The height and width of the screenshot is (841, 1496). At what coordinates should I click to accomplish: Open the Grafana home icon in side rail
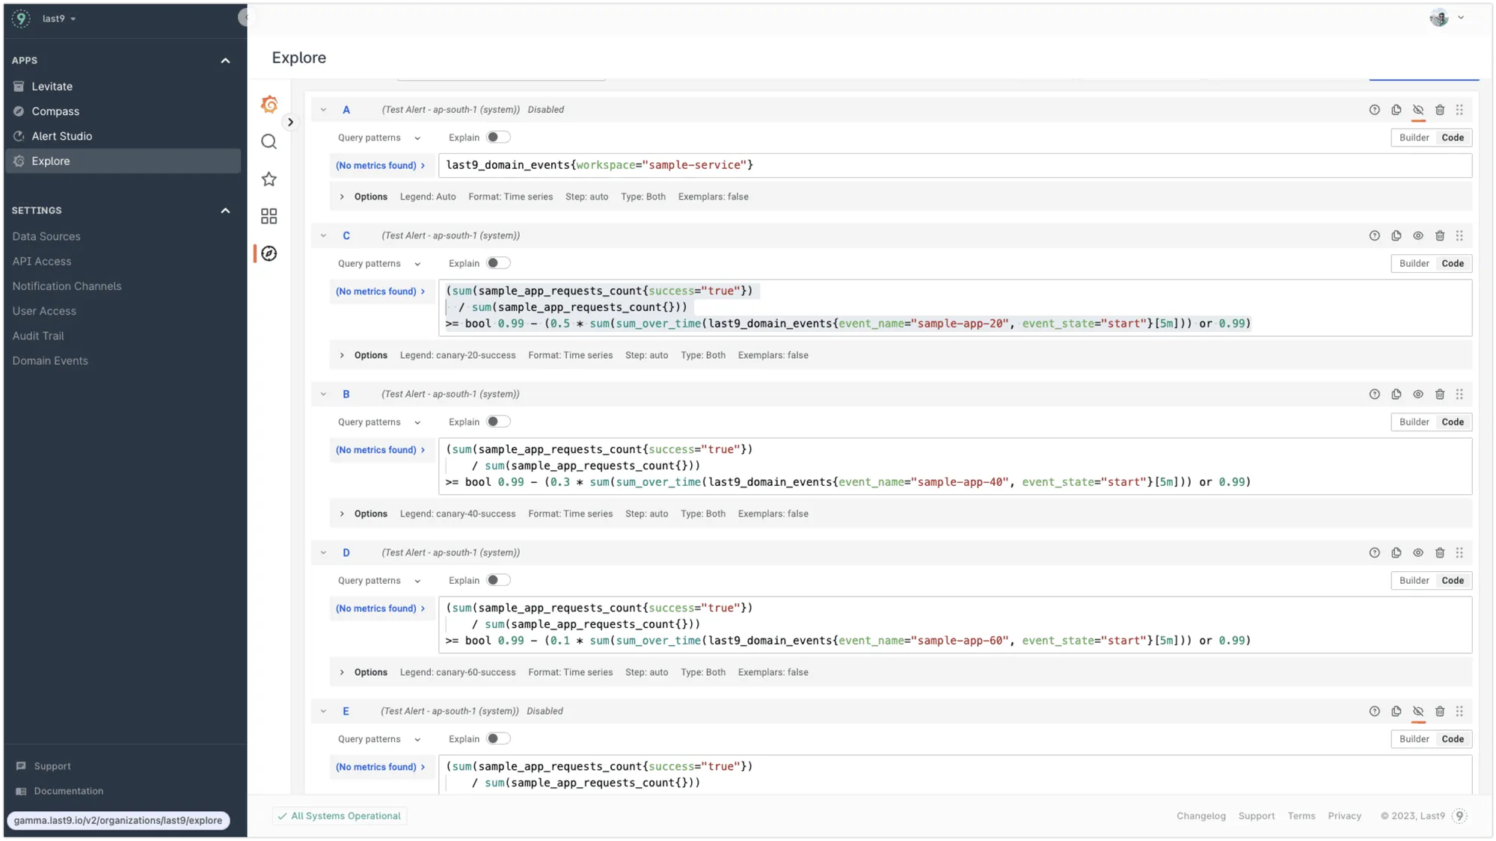(x=269, y=105)
